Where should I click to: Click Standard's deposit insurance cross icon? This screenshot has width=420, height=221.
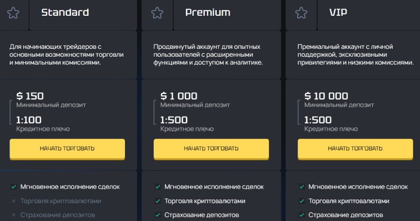pyautogui.click(x=13, y=215)
